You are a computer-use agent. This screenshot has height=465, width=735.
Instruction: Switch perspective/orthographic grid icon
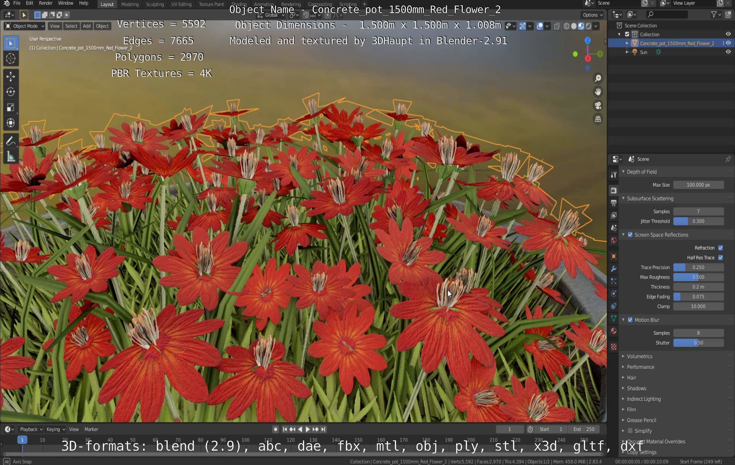(x=598, y=119)
